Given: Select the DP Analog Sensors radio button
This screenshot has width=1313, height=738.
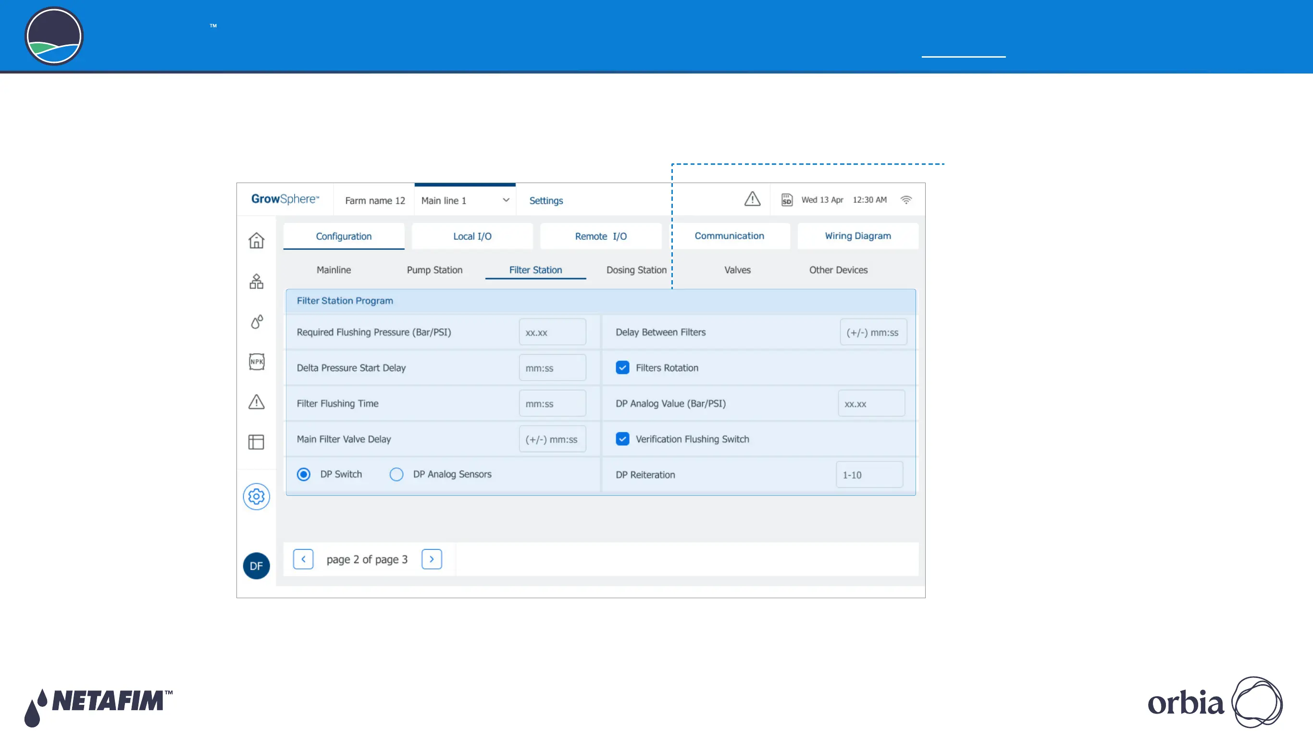Looking at the screenshot, I should [396, 475].
